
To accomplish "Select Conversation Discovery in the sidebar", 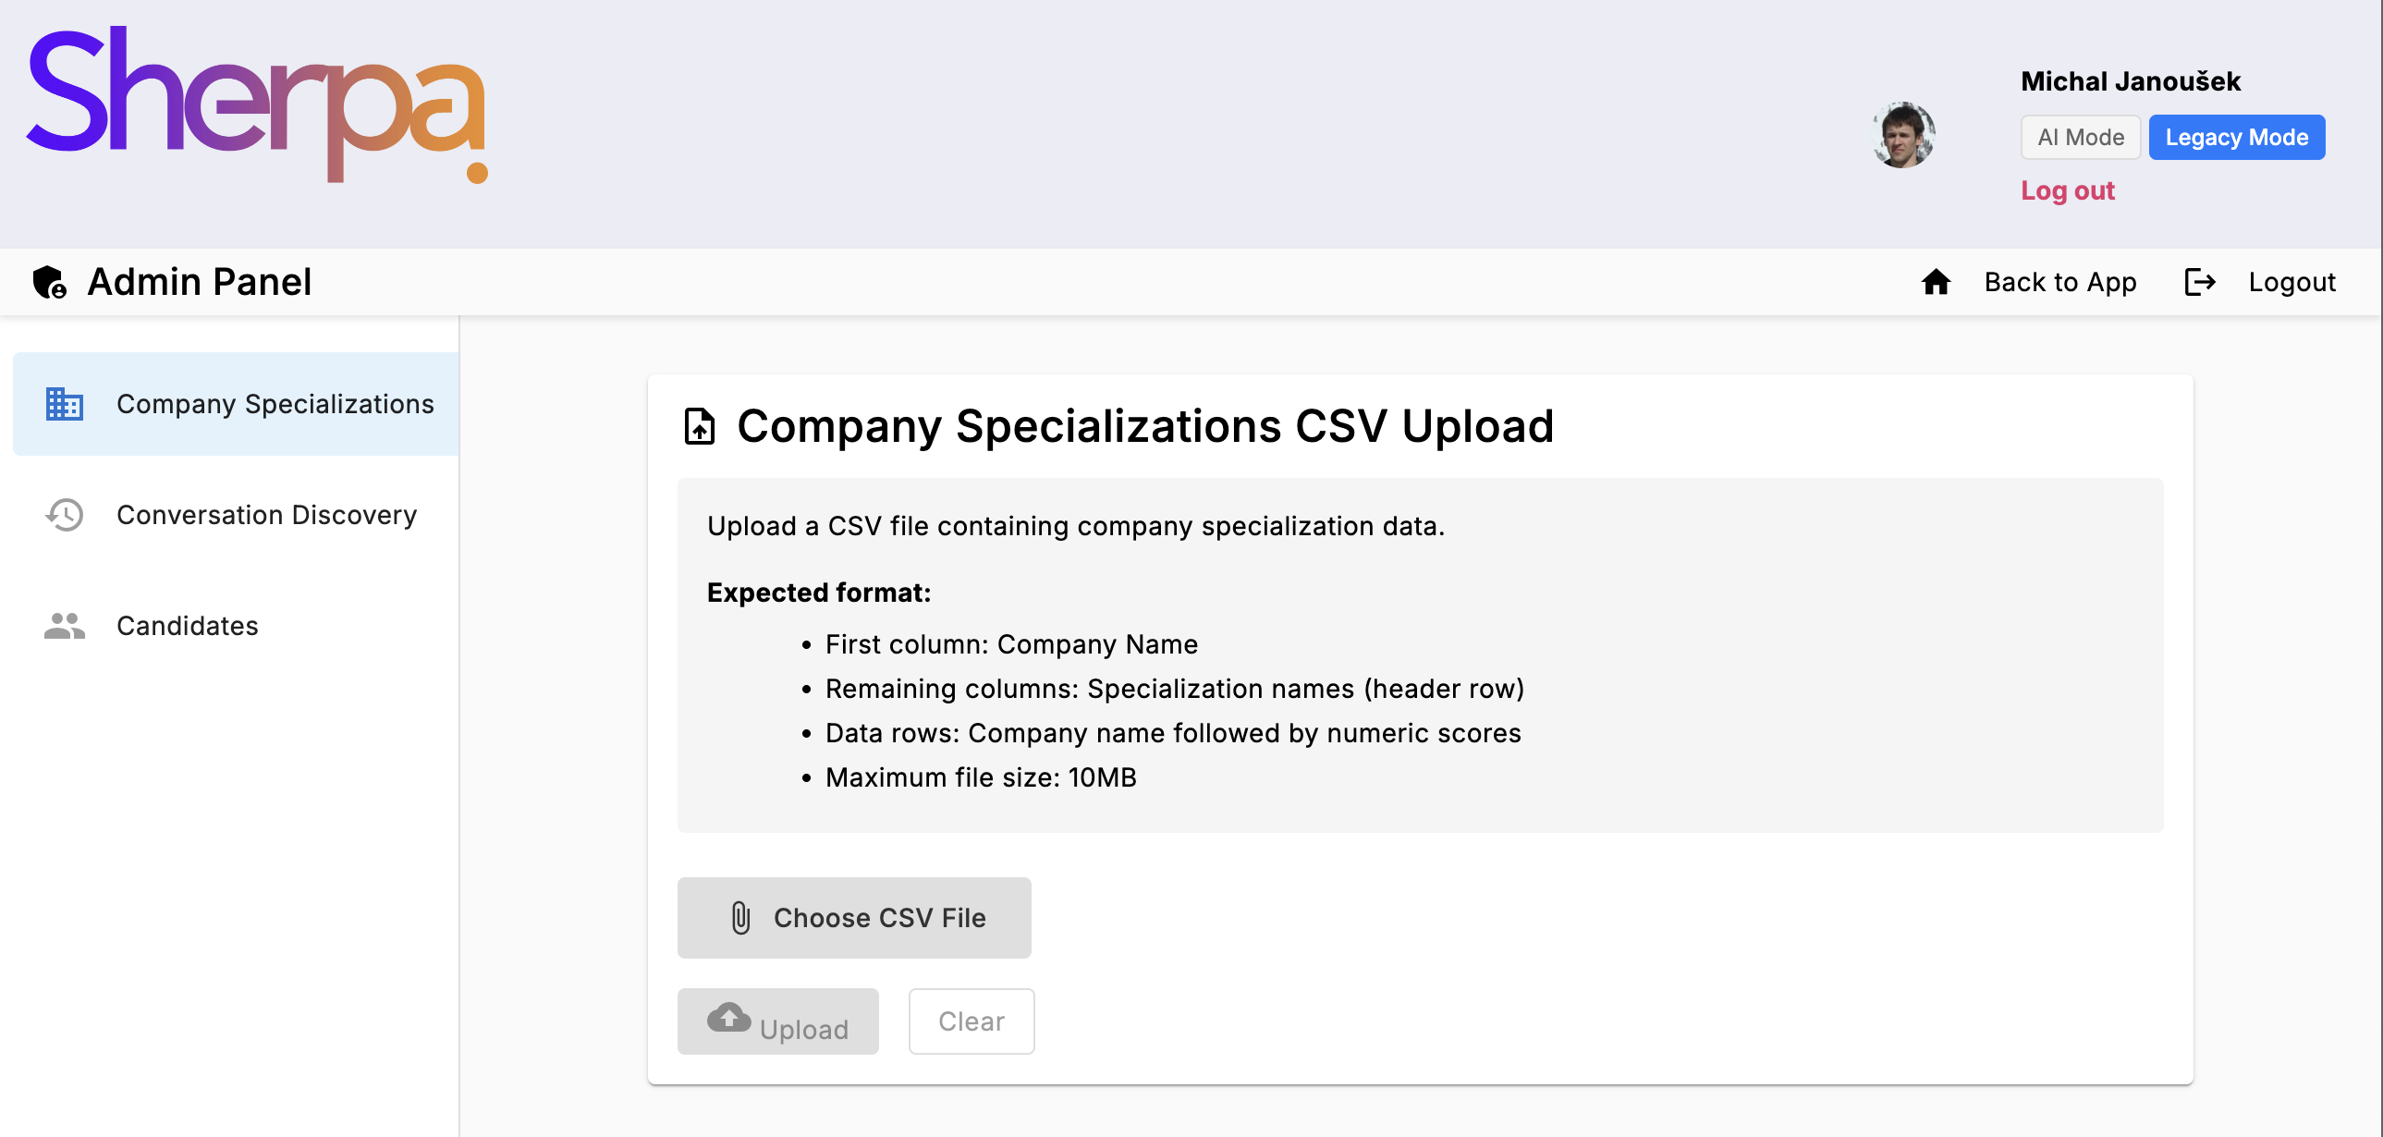I will click(x=266, y=514).
